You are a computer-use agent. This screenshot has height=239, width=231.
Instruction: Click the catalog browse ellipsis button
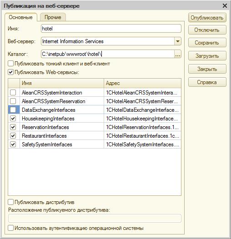[x=178, y=54]
